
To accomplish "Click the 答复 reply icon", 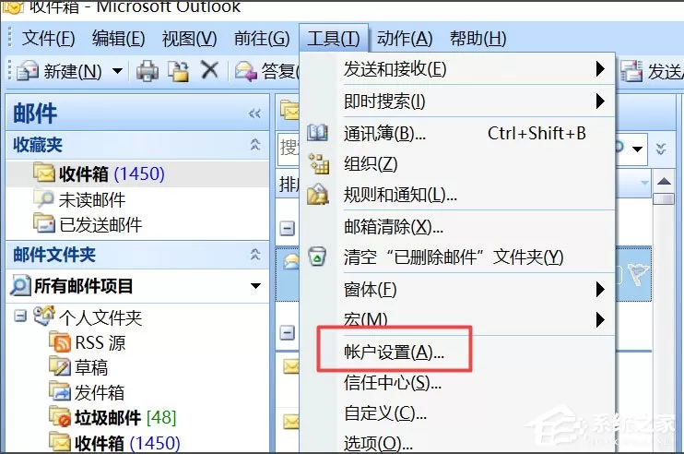I will (246, 71).
